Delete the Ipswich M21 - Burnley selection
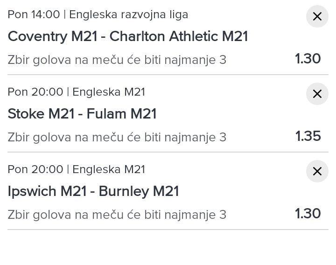336x265 pixels. click(317, 172)
